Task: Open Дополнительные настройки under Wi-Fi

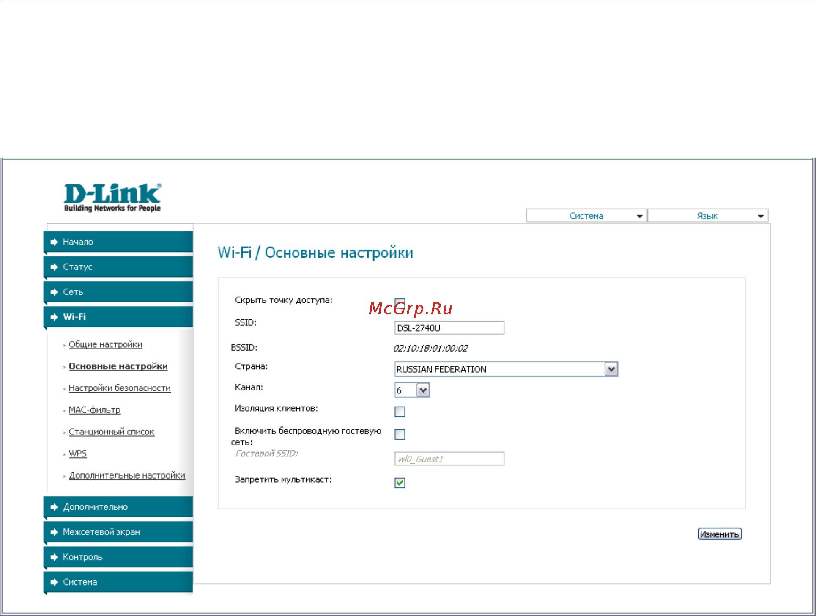Action: click(127, 476)
